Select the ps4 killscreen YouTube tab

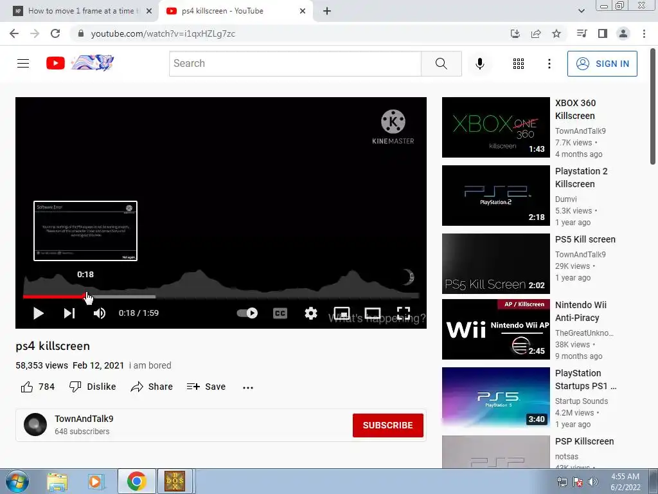tap(235, 11)
